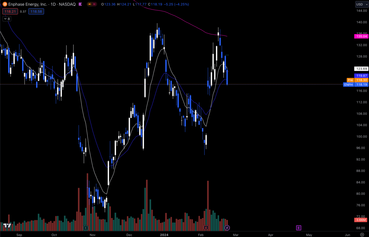
Task: Click the purple flag icon beside NASDAQ
Action: point(80,4)
